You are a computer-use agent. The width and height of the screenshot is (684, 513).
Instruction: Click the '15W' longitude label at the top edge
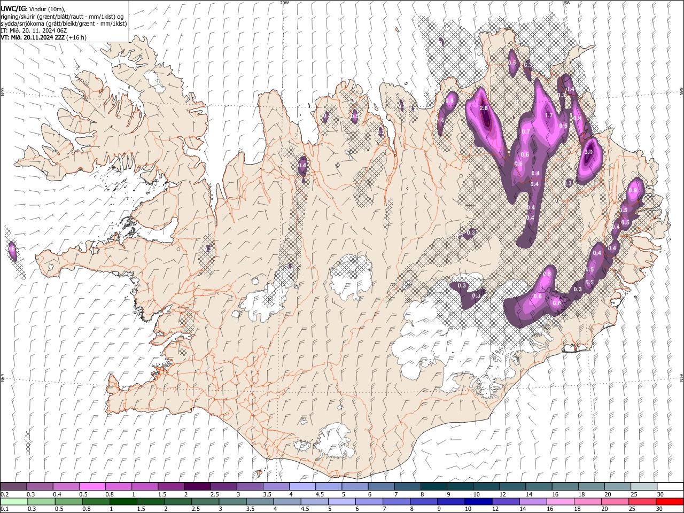click(566, 3)
